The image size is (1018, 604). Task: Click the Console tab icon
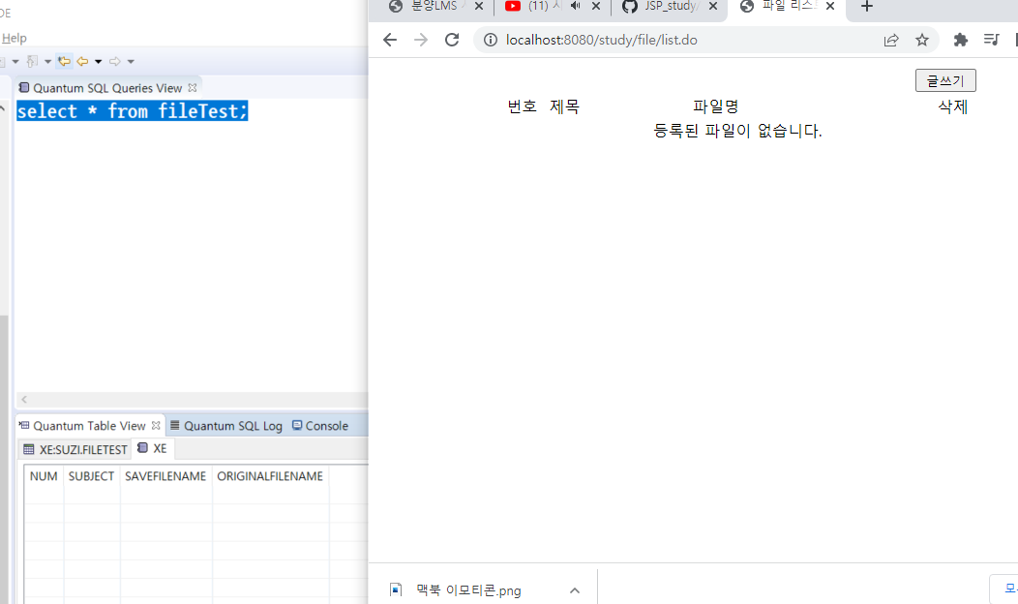click(x=295, y=426)
